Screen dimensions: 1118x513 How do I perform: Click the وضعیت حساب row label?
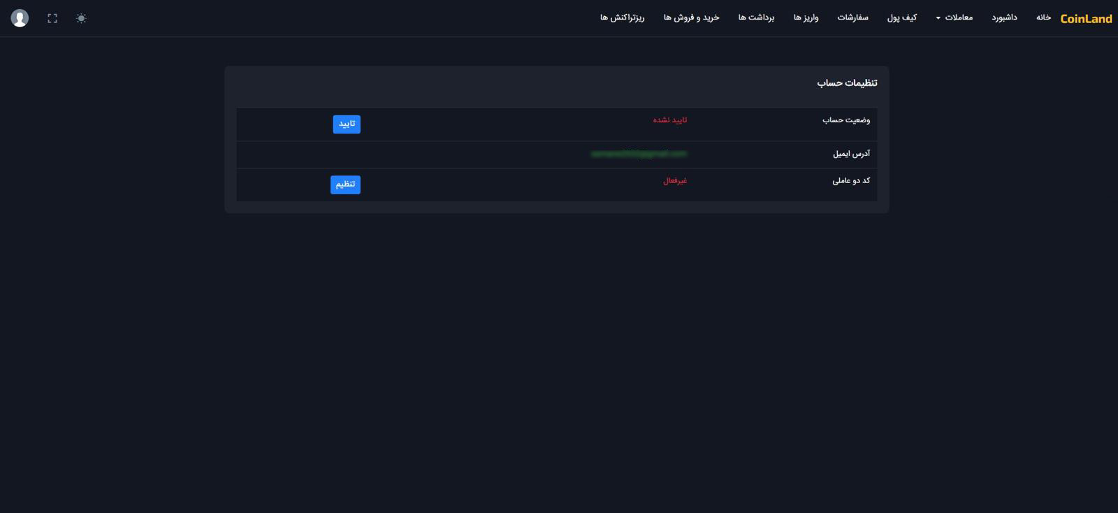pyautogui.click(x=845, y=120)
